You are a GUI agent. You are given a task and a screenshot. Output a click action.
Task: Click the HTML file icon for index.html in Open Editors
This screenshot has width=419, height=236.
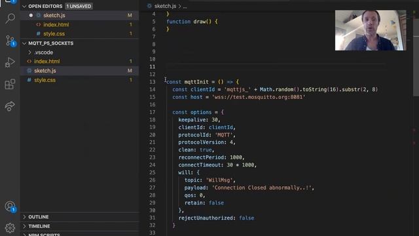pos(39,25)
